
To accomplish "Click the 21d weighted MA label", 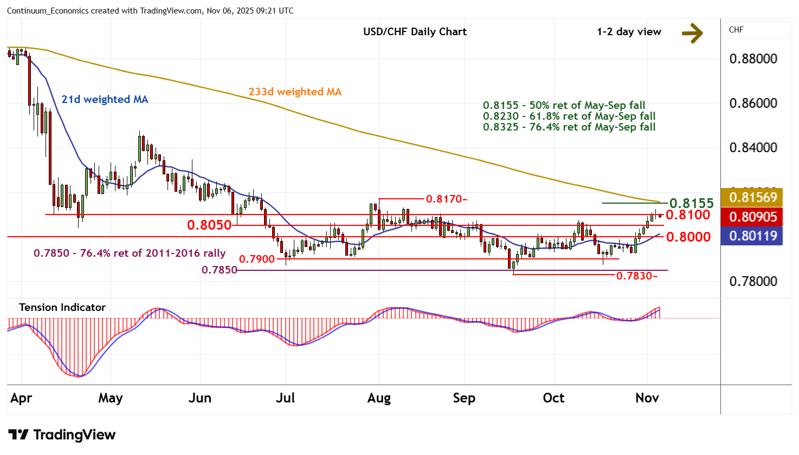I will click(x=105, y=99).
